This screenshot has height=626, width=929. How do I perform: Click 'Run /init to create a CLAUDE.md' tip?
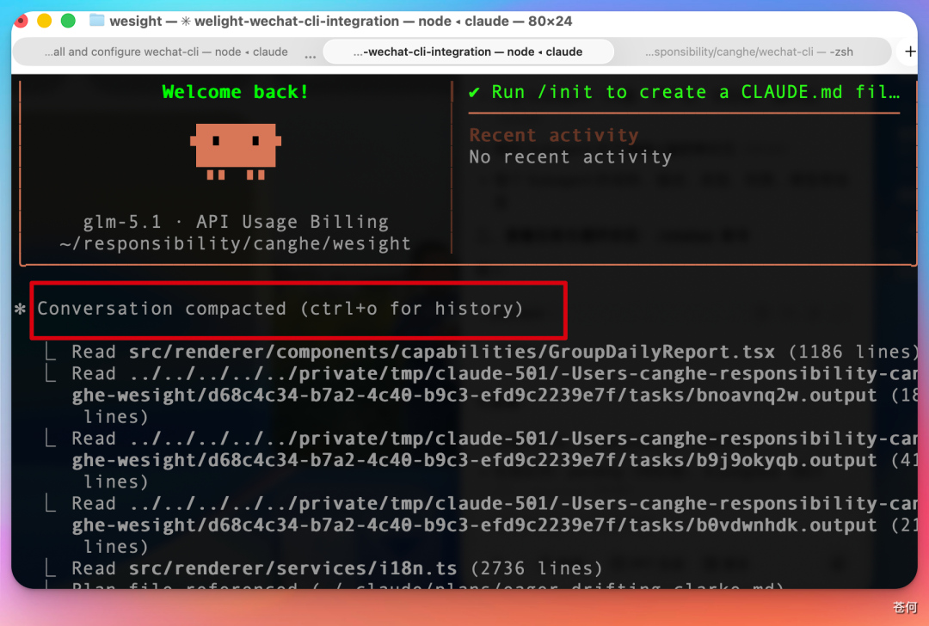[x=696, y=92]
